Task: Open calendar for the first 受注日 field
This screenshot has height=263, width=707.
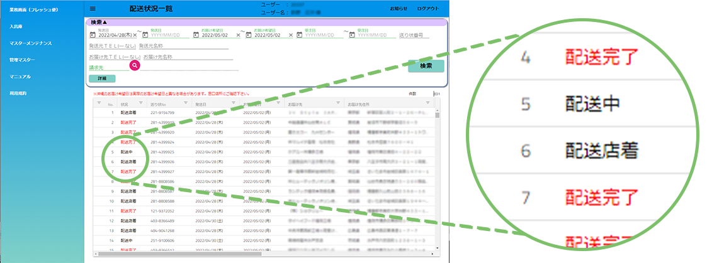Action: 300,35
